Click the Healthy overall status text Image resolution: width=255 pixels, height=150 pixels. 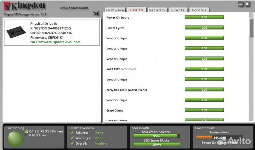(101, 144)
